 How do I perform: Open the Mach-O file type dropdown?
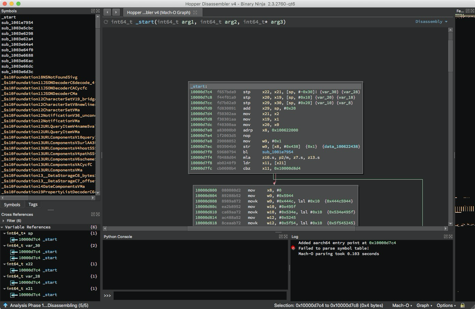click(x=402, y=306)
